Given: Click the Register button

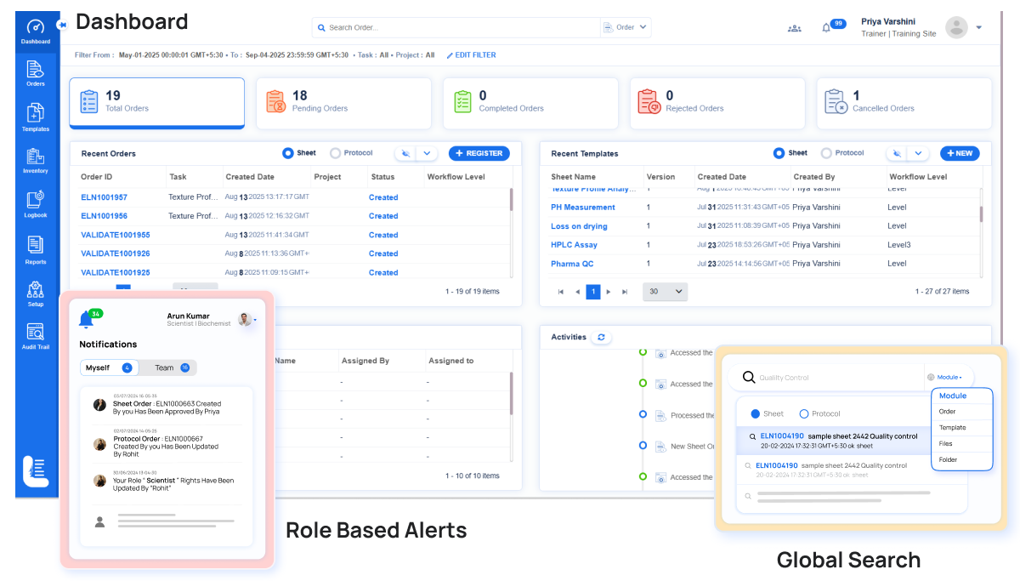Looking at the screenshot, I should tap(479, 154).
